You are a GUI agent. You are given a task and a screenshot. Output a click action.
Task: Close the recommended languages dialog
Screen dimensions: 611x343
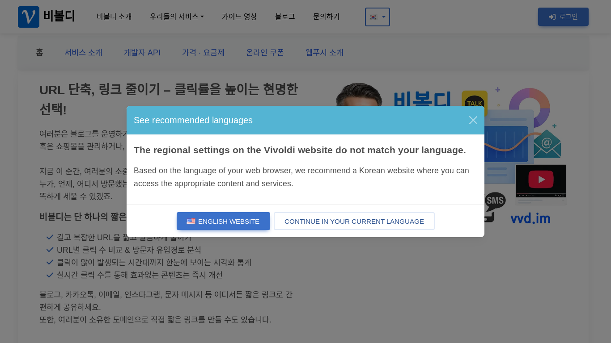[x=473, y=120]
